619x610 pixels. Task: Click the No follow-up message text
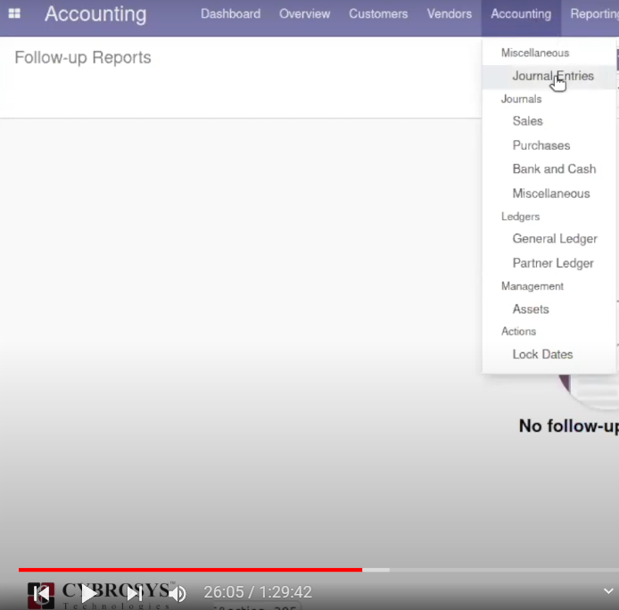569,426
